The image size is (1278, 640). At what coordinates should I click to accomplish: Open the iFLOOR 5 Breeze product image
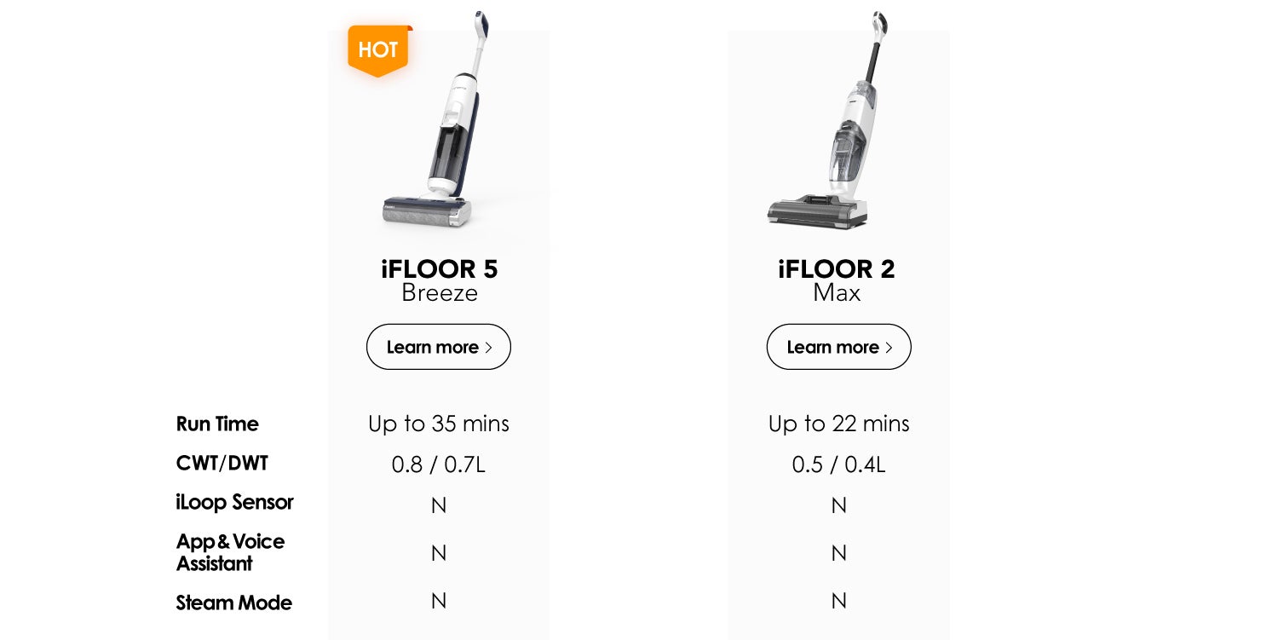point(431,119)
